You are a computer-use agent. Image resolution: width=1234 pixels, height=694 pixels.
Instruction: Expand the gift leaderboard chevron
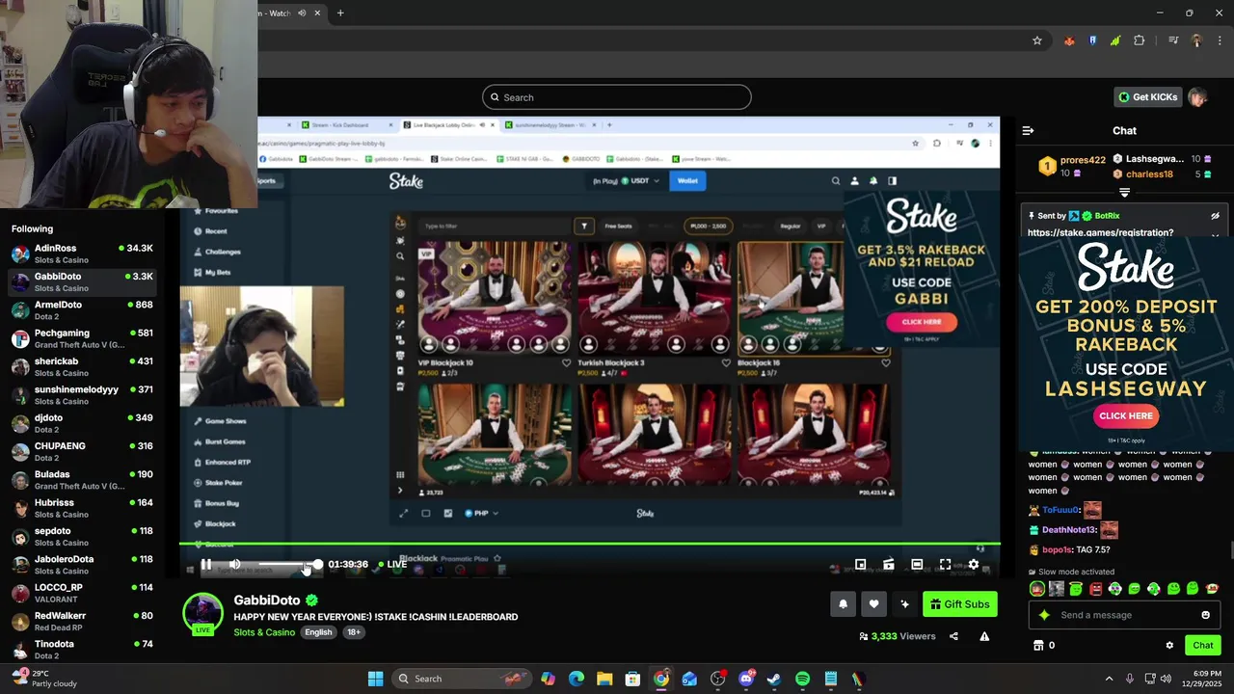1124,193
